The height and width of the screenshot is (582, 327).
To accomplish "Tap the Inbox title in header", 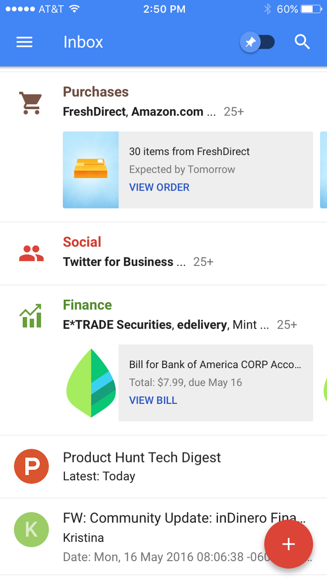I will click(83, 42).
